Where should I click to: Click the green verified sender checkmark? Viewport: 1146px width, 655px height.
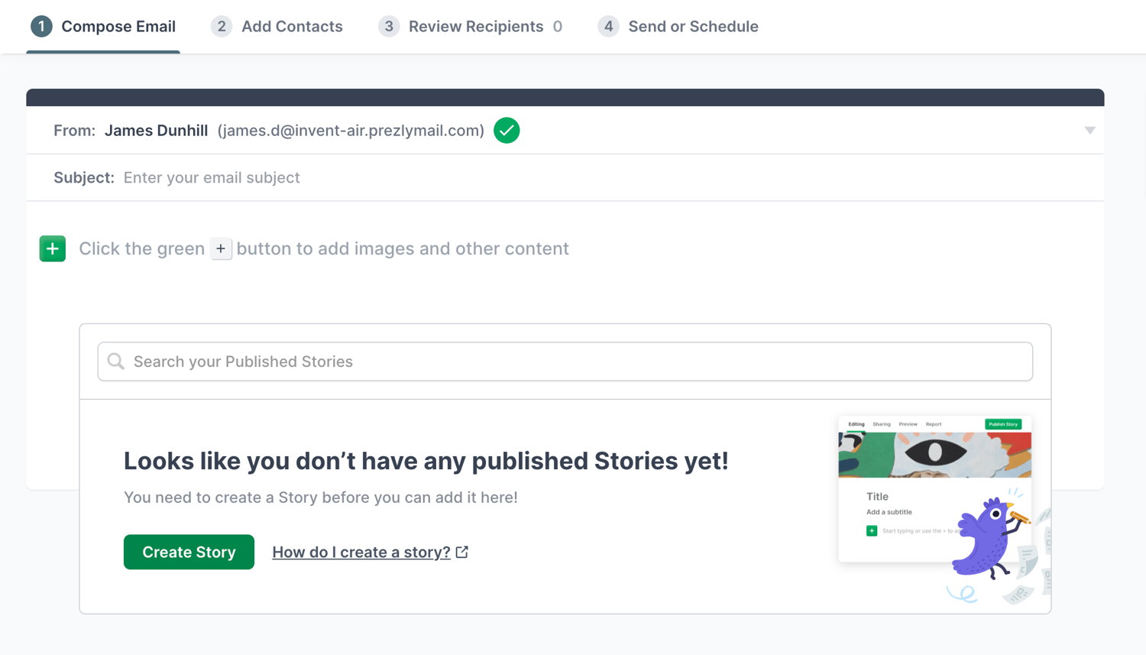pyautogui.click(x=507, y=131)
